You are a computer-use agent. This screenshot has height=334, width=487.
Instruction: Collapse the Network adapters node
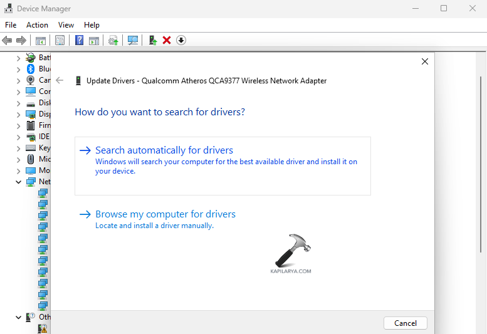[x=18, y=182]
